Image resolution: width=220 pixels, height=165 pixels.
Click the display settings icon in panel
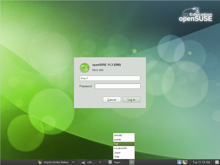(x=185, y=162)
